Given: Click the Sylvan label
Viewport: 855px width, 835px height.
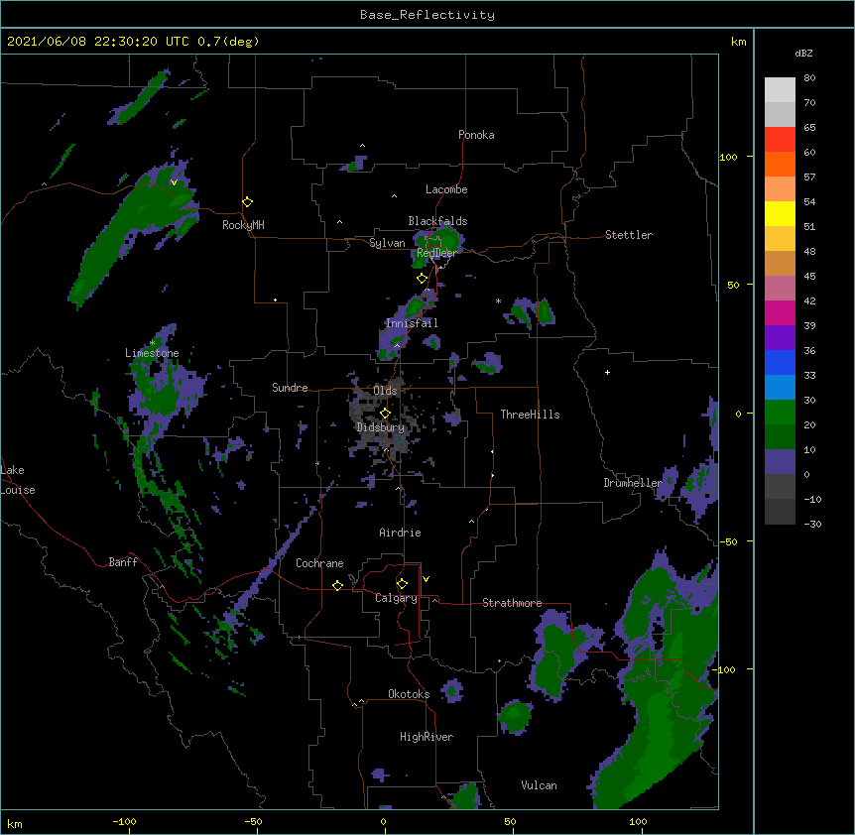Looking at the screenshot, I should click(387, 243).
